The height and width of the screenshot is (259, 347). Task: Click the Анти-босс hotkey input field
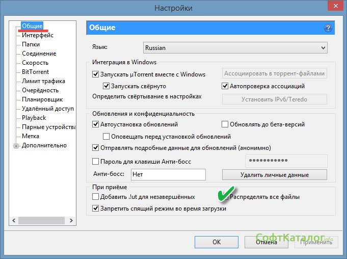[168, 175]
